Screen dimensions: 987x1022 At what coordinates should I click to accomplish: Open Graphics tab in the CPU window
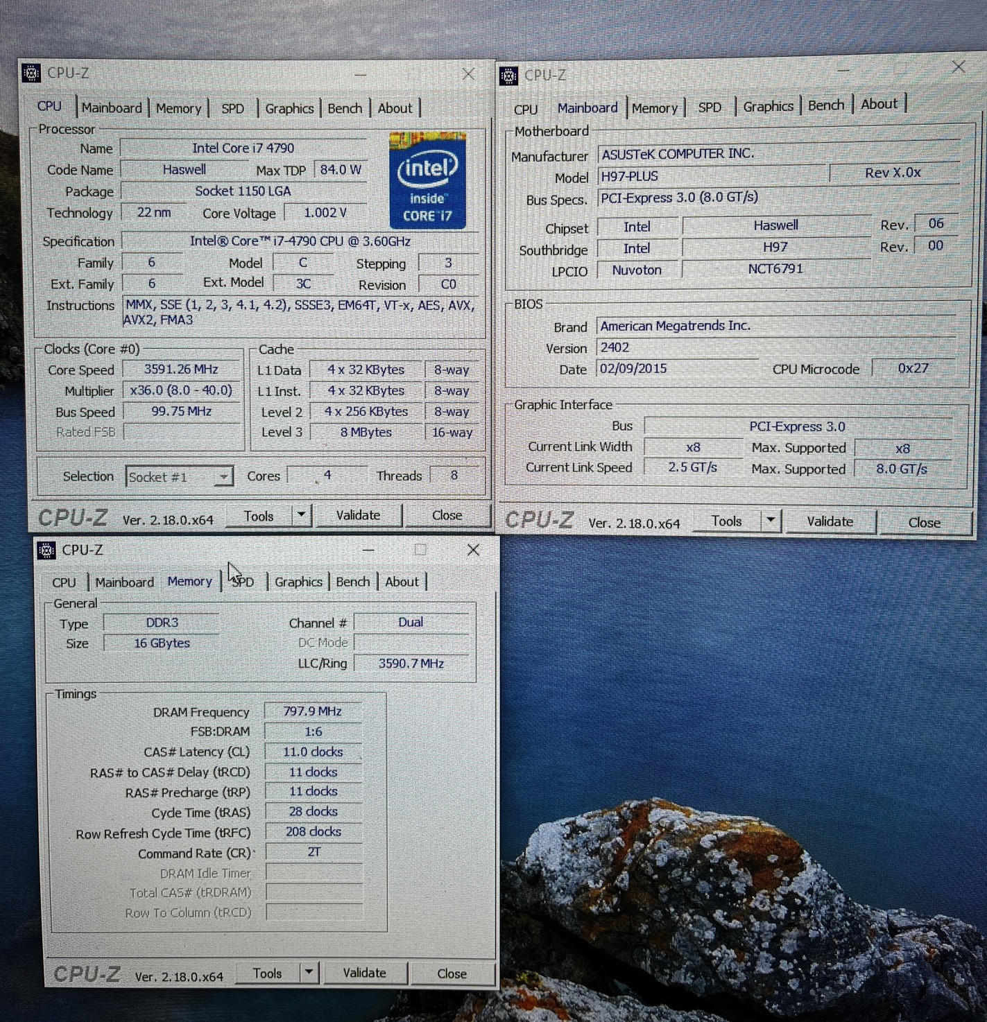[x=289, y=109]
